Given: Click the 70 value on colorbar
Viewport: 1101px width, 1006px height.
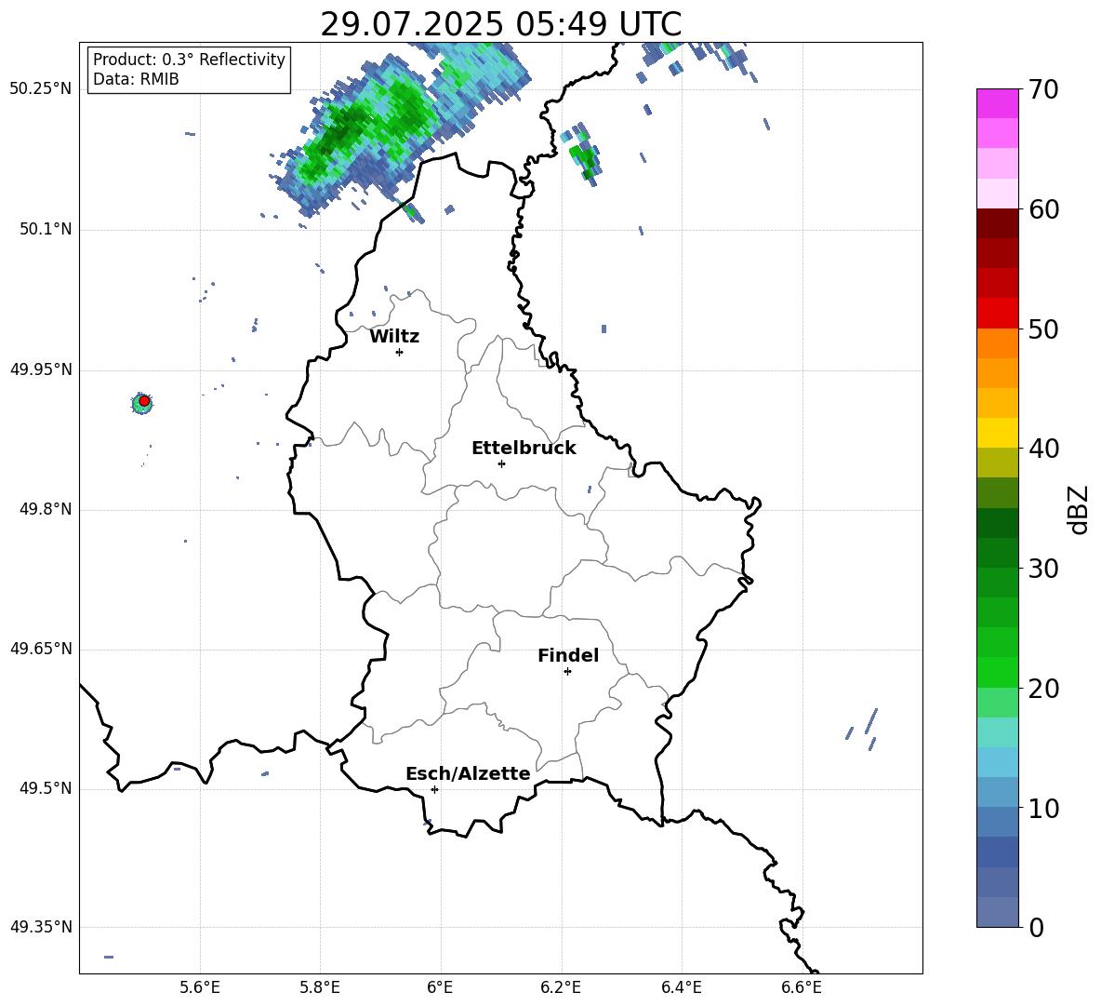Looking at the screenshot, I should tap(1043, 89).
